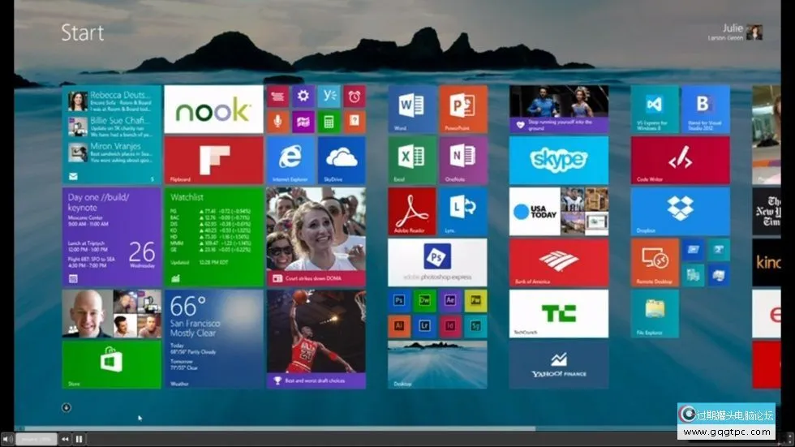This screenshot has width=795, height=447.
Task: Open the Weather tile for San Francisco
Action: (214, 338)
